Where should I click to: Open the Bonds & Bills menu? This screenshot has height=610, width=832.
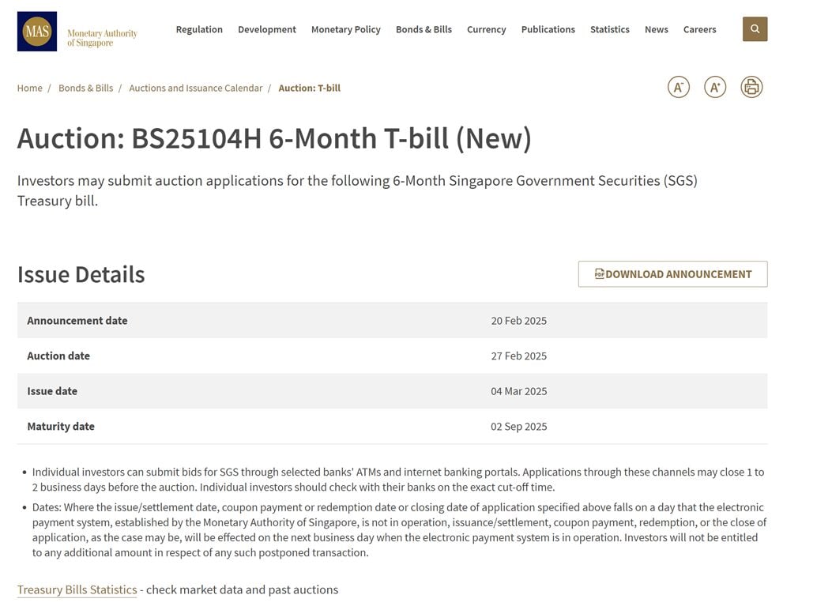coord(424,30)
